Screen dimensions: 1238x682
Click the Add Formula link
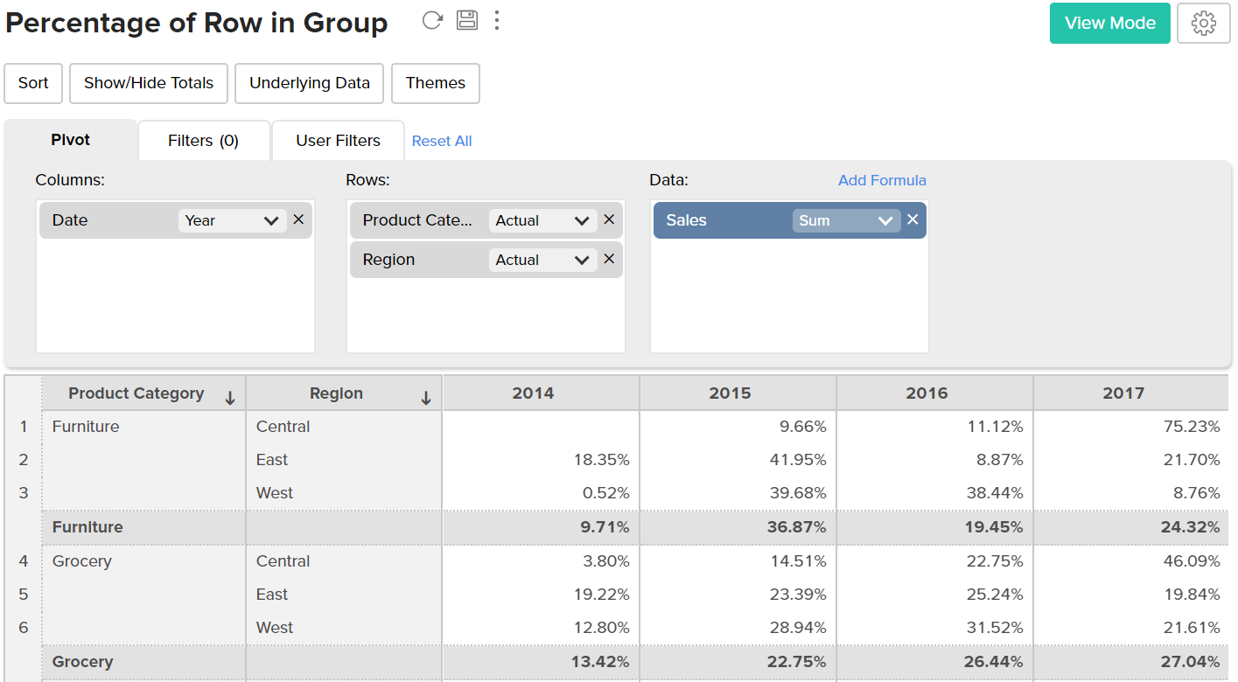[882, 180]
